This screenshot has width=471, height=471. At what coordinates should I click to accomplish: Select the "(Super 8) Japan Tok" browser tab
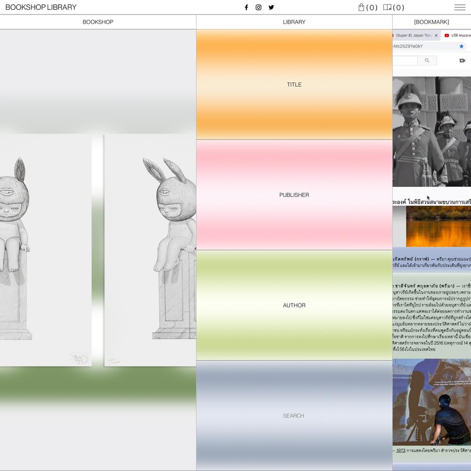tap(416, 35)
